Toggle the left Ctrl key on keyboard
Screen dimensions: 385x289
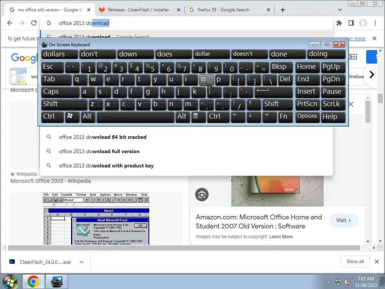click(x=53, y=117)
